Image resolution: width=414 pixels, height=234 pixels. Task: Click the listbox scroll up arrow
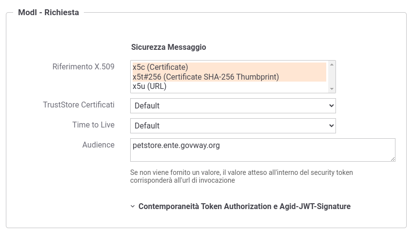click(332, 64)
